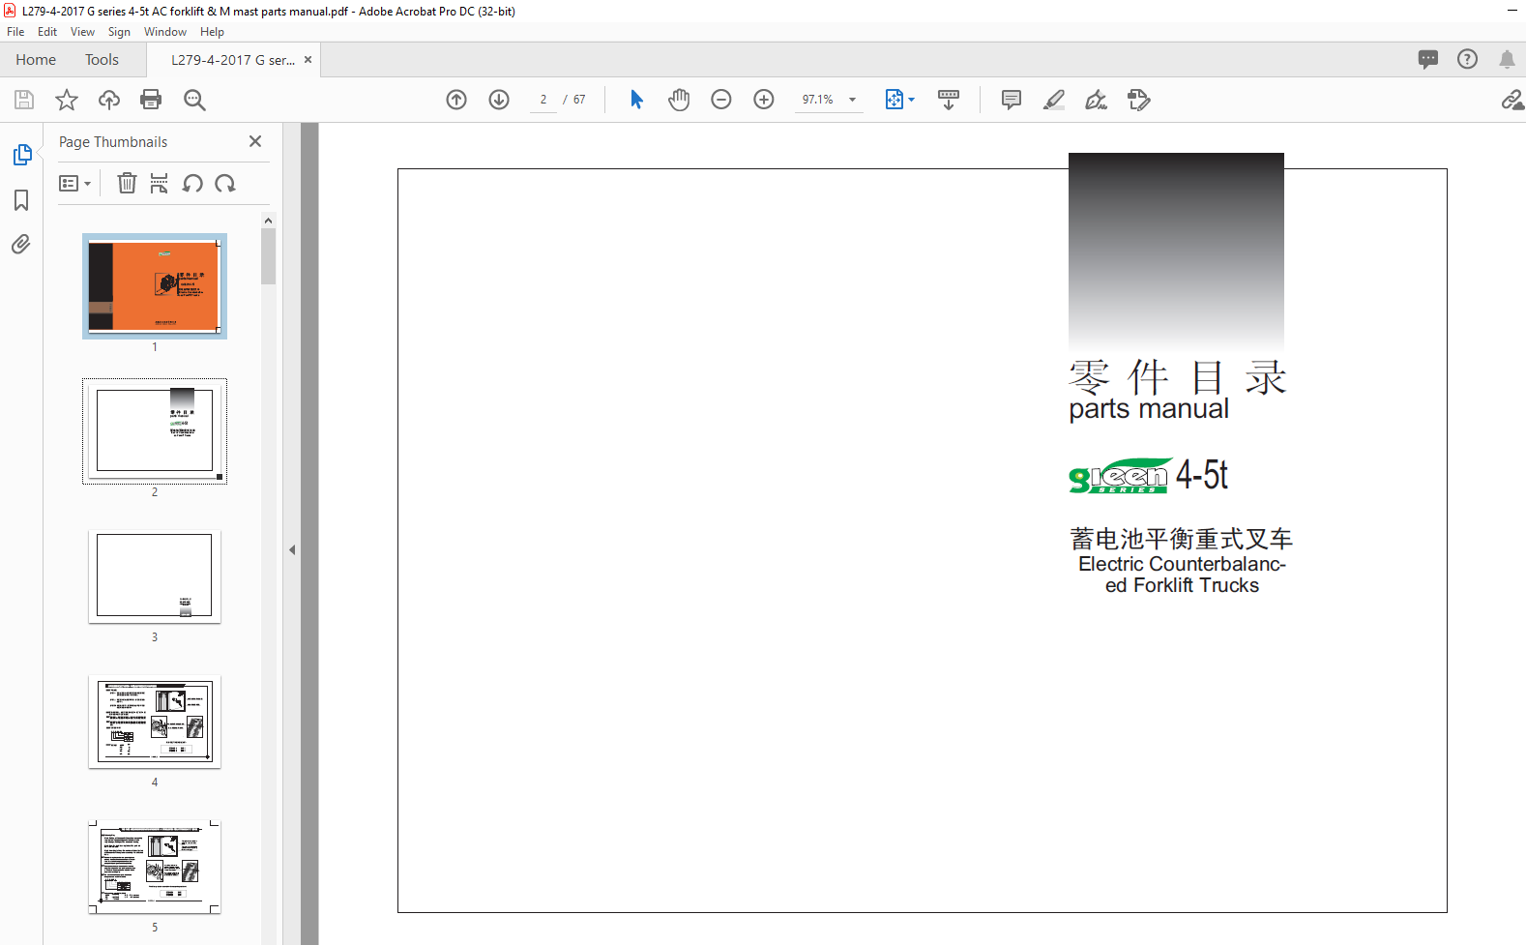Open the Edit menu

click(47, 32)
